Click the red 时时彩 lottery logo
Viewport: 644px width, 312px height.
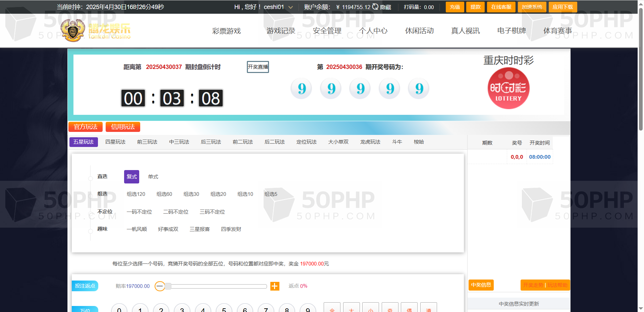coord(508,88)
